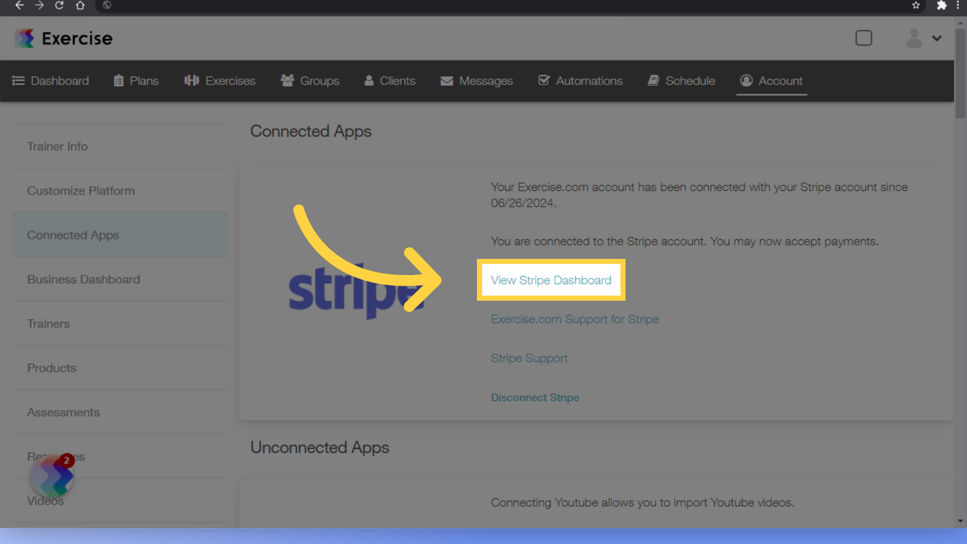The image size is (967, 544).
Task: Click the page scrollbar up arrow
Action: click(960, 23)
